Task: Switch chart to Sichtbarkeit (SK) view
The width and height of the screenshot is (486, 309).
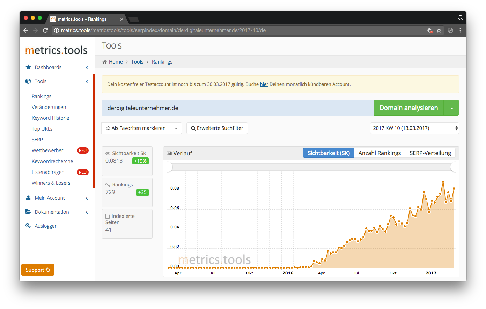Action: 328,153
